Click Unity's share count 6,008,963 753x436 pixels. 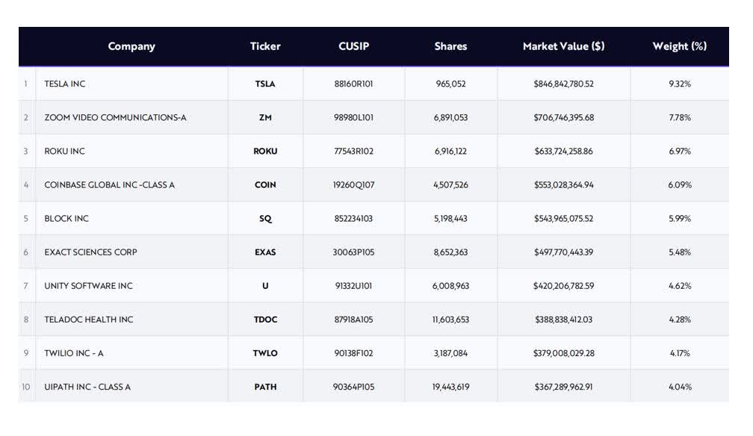point(450,286)
